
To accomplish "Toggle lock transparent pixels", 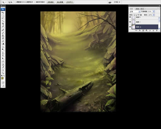I will tap(134, 15).
